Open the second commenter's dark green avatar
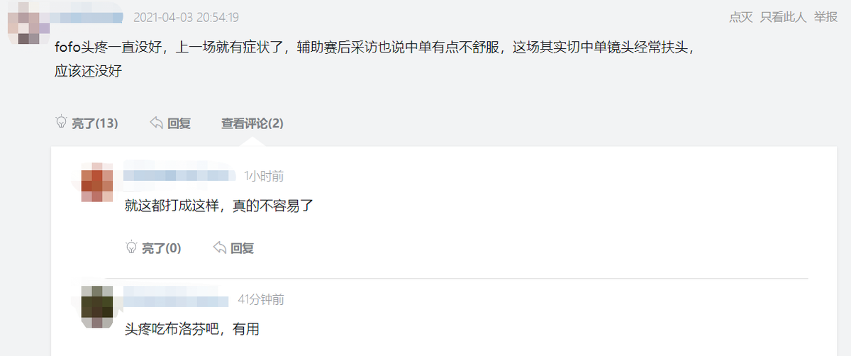 pyautogui.click(x=96, y=306)
